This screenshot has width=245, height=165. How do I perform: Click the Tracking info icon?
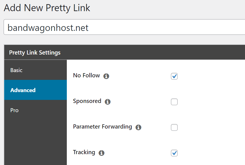[101, 153]
